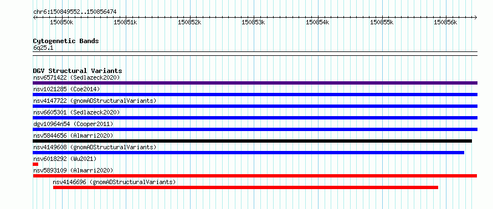The height and width of the screenshot is (209, 493).
Task: Open the dgv10964n54 (Cooper2011) label
Action: pyautogui.click(x=73, y=124)
